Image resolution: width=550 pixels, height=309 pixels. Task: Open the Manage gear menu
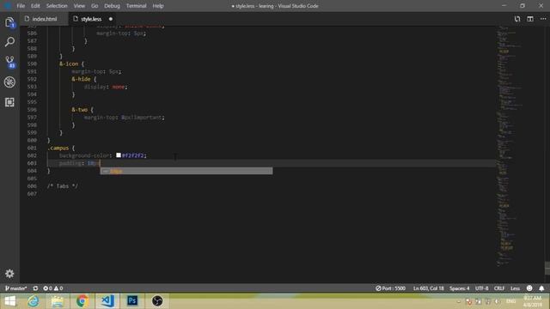pos(9,273)
